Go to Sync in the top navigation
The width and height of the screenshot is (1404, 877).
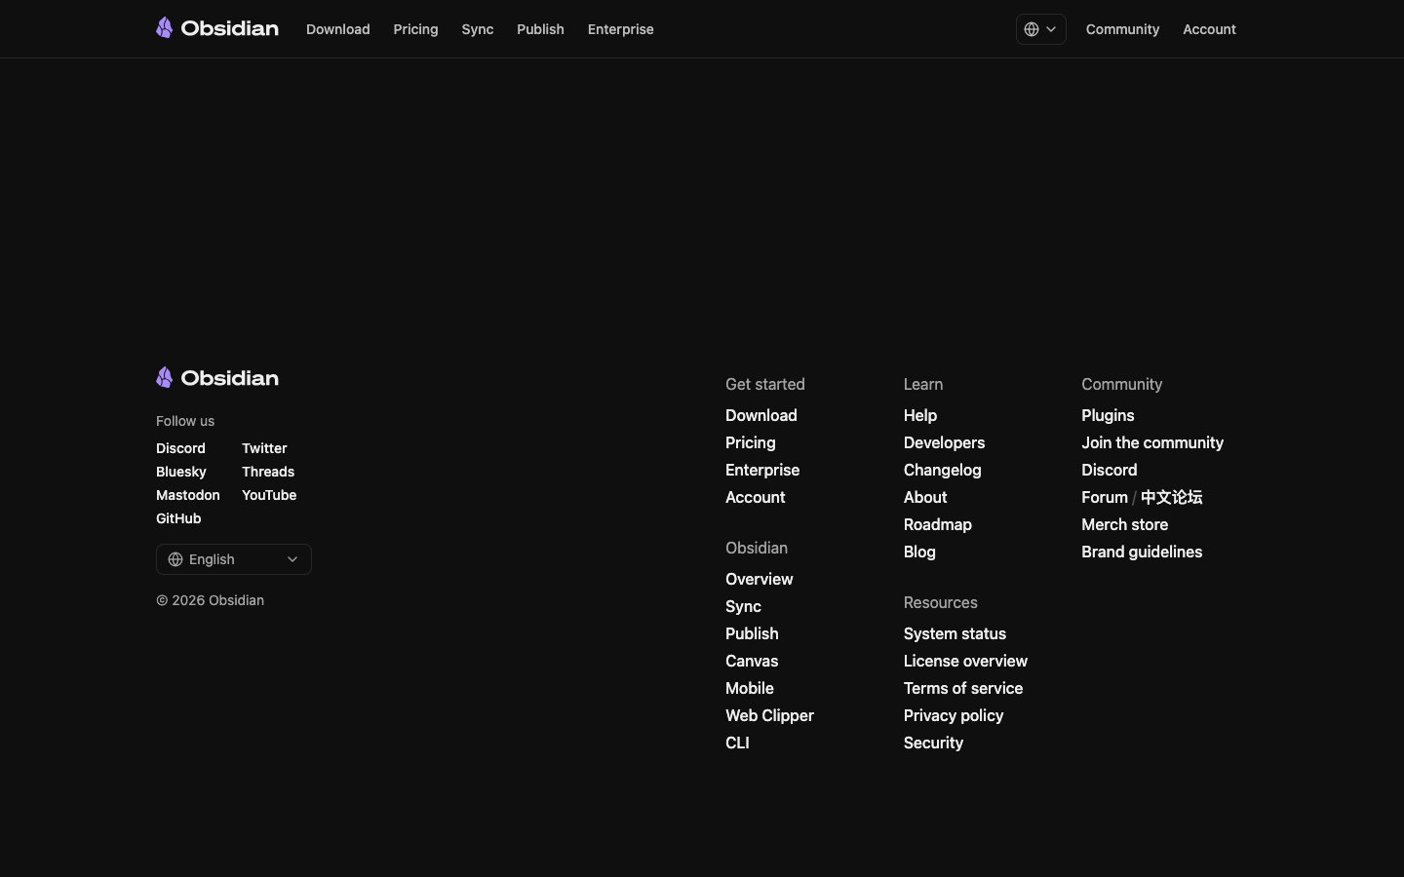click(x=477, y=29)
